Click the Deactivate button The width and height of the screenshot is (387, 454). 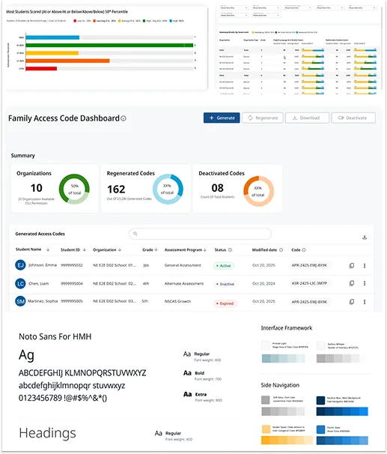point(353,118)
